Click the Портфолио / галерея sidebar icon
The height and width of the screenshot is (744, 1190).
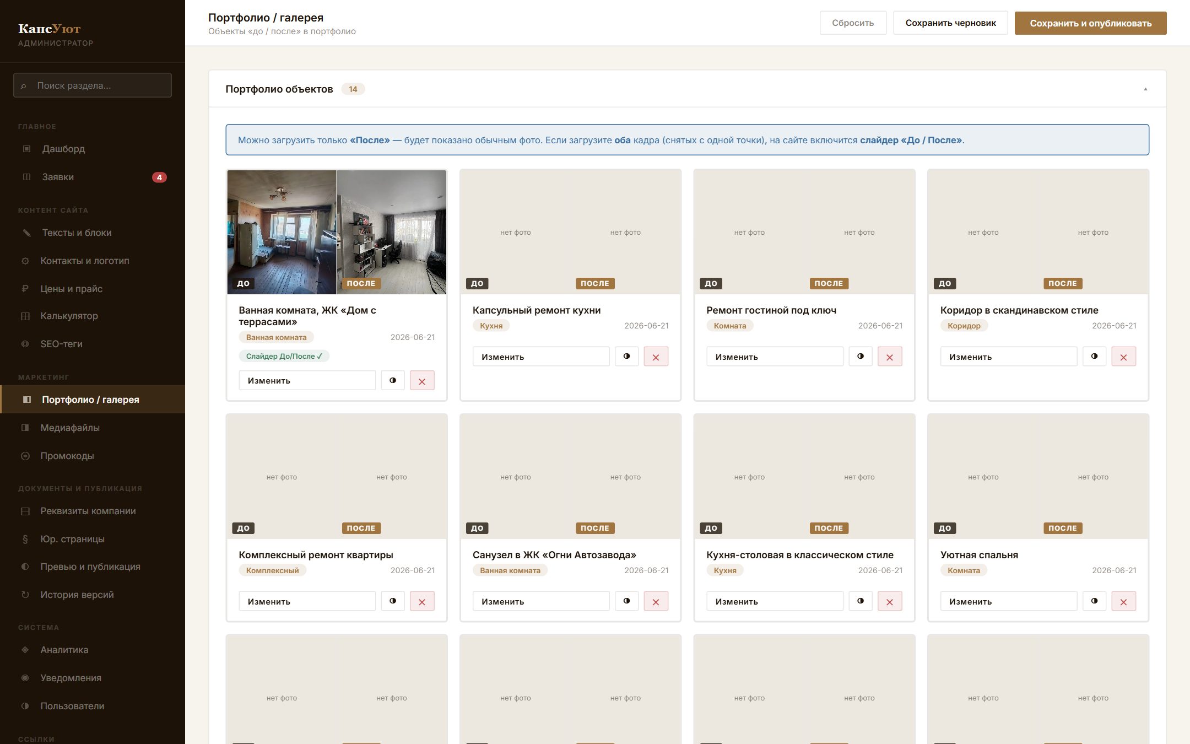coord(26,400)
